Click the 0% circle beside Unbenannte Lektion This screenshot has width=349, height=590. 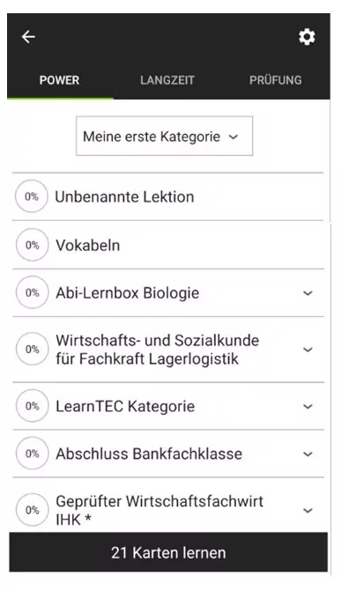32,196
